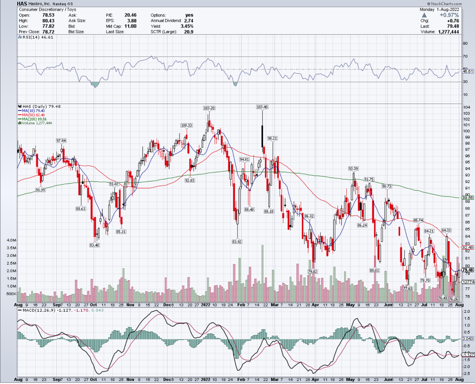The width and height of the screenshot is (475, 384).
Task: Click the 103.40 price high label
Action: 262,107
